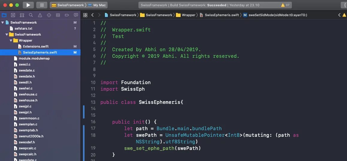
Task: Select SwissFramework folder in jump bar
Action: (x=156, y=15)
